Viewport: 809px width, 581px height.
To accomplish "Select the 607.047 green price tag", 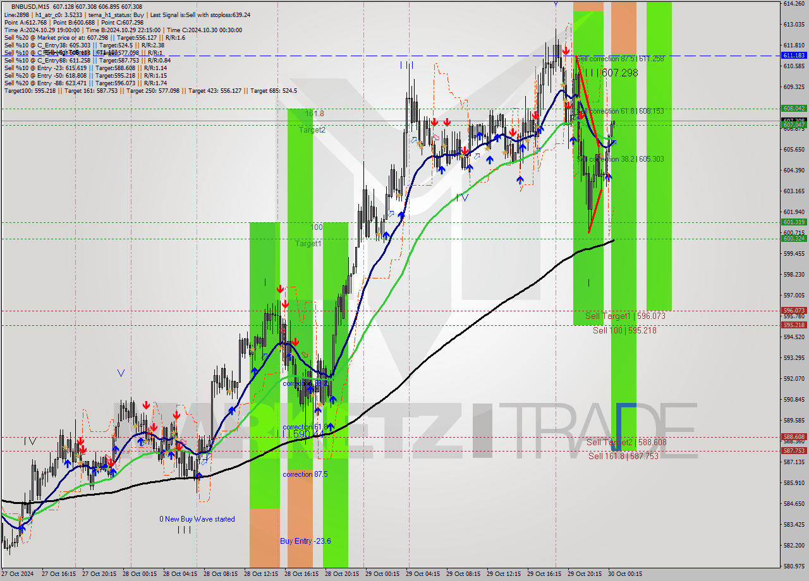I will [x=794, y=125].
